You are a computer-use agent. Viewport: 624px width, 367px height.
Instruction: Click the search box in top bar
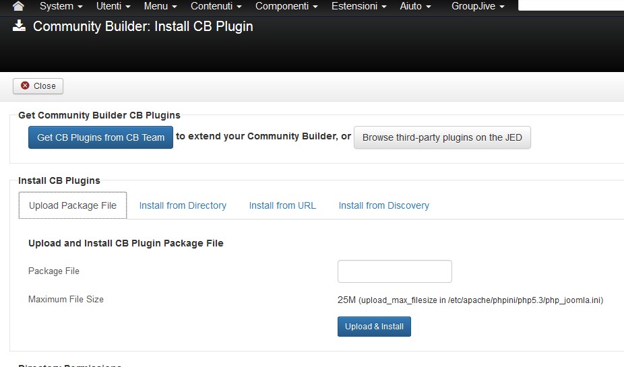571,5
